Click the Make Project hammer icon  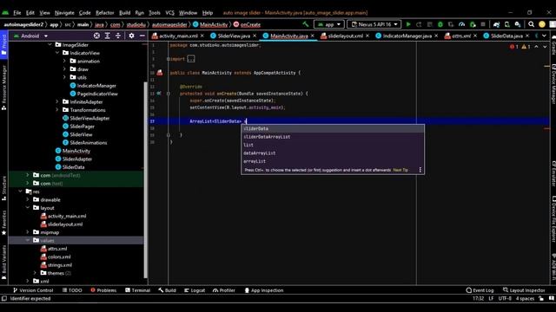pyautogui.click(x=305, y=24)
